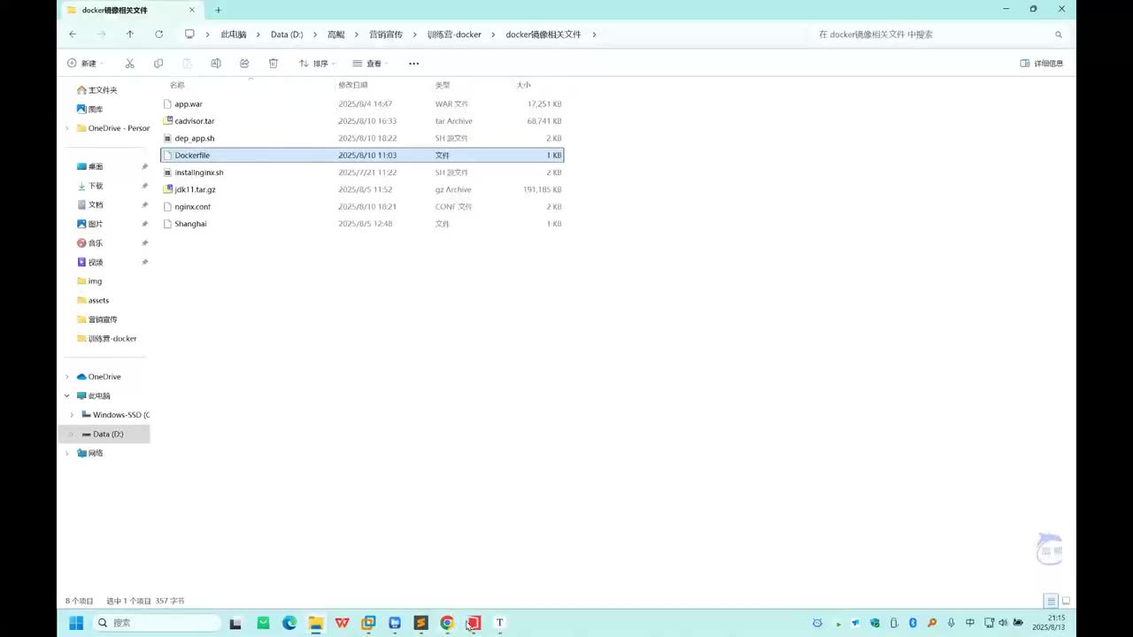The width and height of the screenshot is (1133, 637).
Task: Open WPS Office from taskbar
Action: pyautogui.click(x=342, y=623)
